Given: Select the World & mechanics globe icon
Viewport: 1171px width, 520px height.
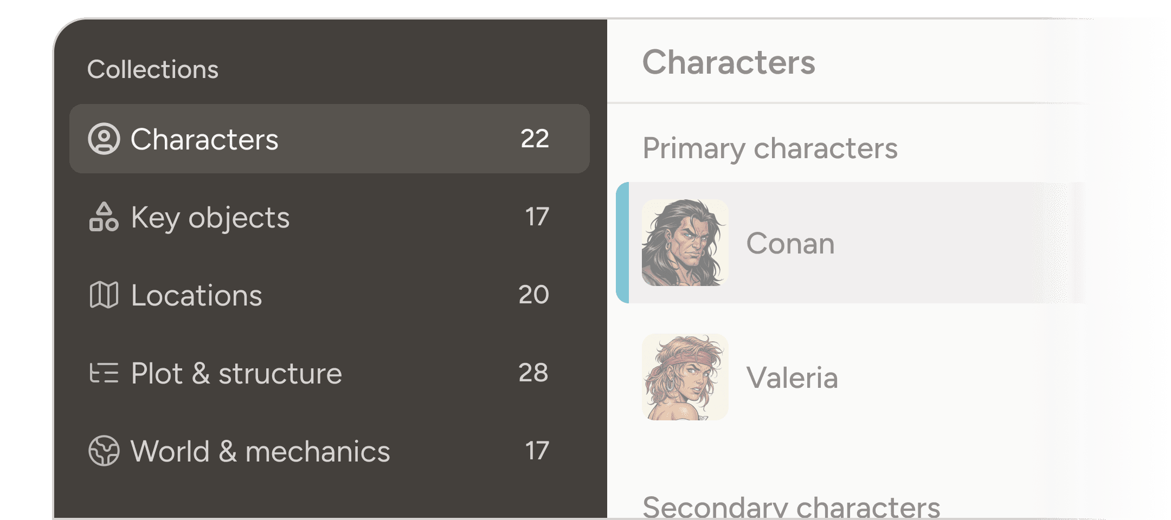Looking at the screenshot, I should [x=104, y=451].
